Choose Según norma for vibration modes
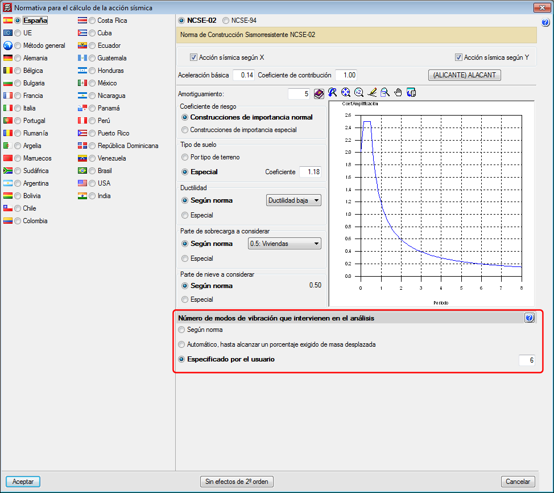The width and height of the screenshot is (554, 493). tap(181, 330)
